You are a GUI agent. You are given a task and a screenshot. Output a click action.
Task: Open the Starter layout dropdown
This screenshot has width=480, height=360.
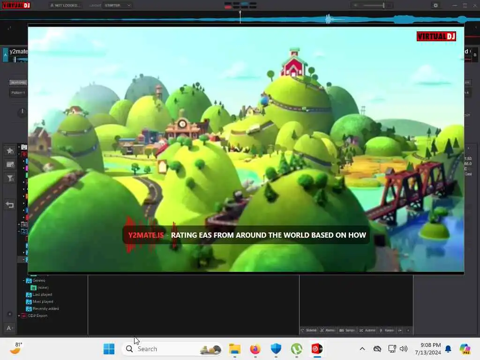[118, 5]
